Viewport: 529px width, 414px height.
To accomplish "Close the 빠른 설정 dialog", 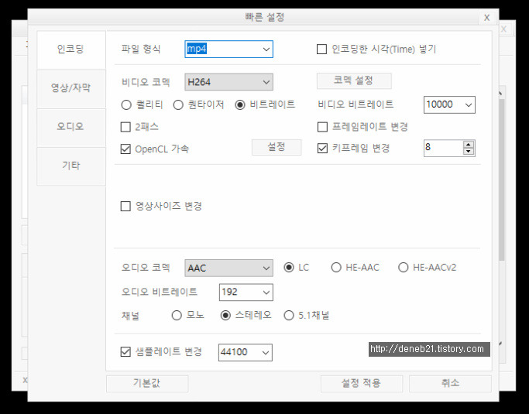I will 487,18.
